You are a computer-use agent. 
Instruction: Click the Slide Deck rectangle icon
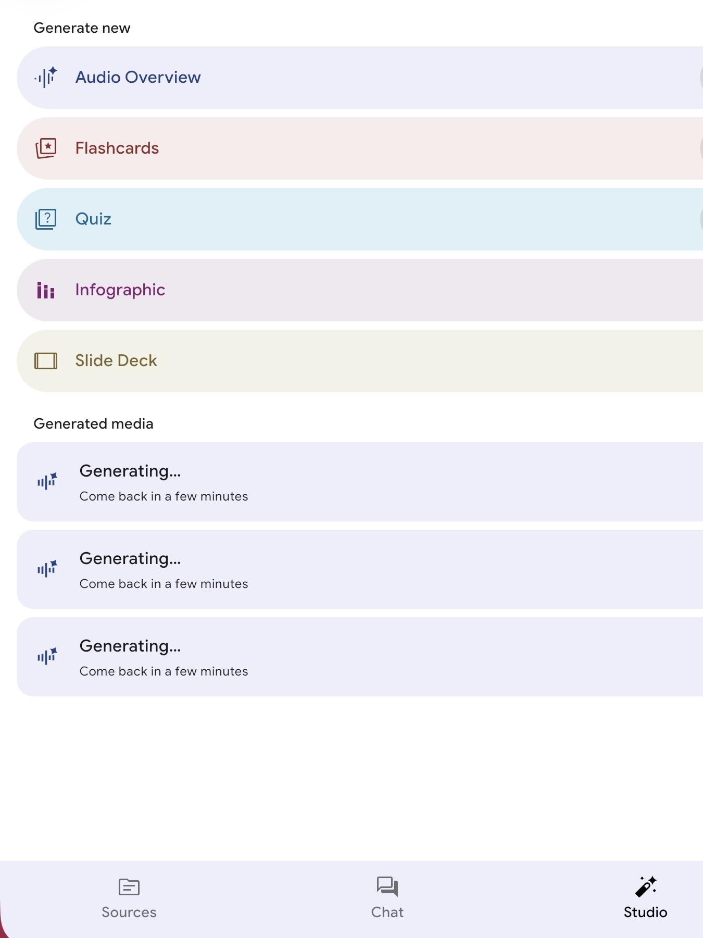pyautogui.click(x=46, y=361)
